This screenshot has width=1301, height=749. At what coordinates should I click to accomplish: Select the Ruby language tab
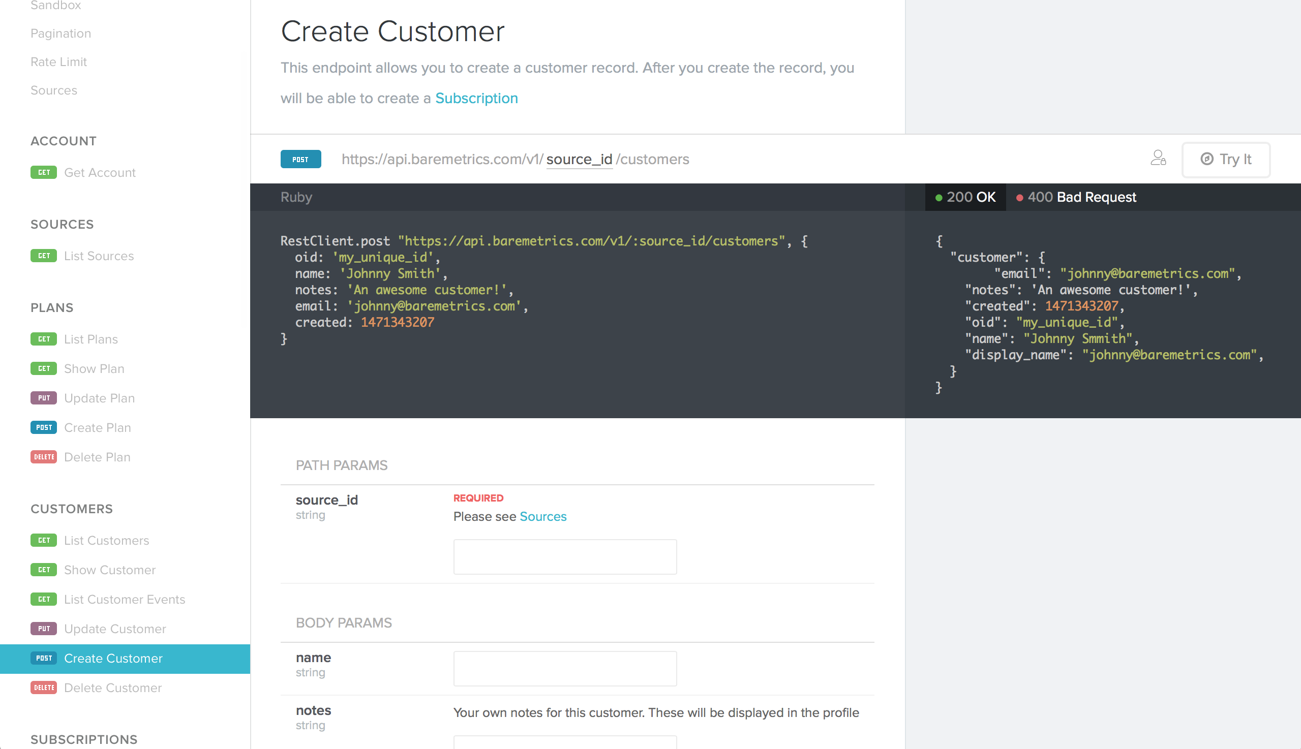[296, 197]
